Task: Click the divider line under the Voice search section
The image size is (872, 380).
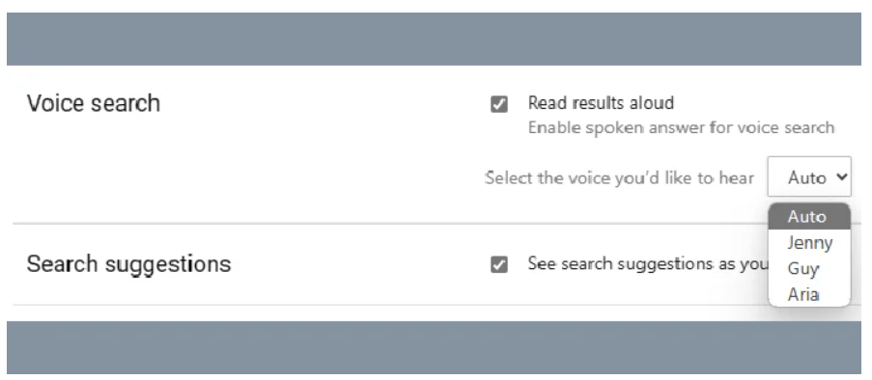Action: pyautogui.click(x=389, y=224)
